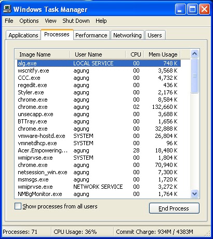Sort by Image Name column header

(x=43, y=54)
